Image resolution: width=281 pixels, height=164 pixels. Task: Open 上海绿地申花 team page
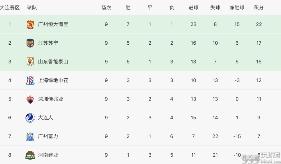coord(53,80)
